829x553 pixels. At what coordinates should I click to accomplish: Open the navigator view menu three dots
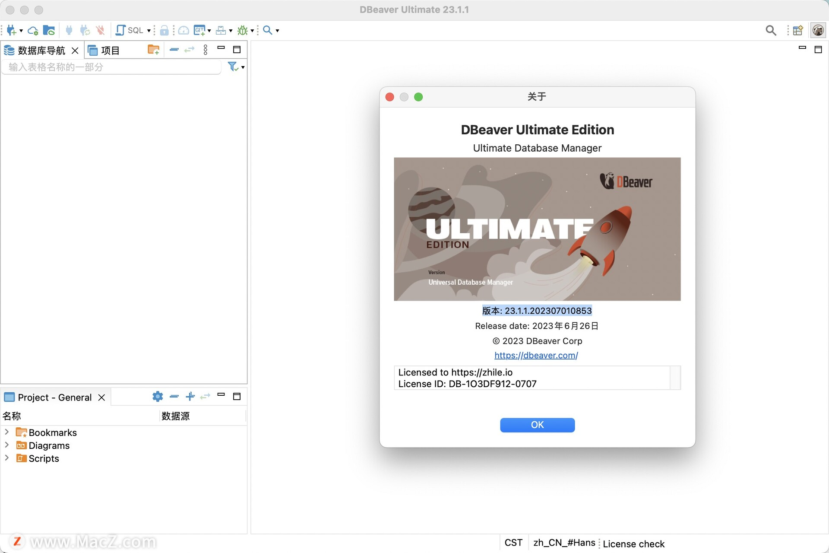206,50
